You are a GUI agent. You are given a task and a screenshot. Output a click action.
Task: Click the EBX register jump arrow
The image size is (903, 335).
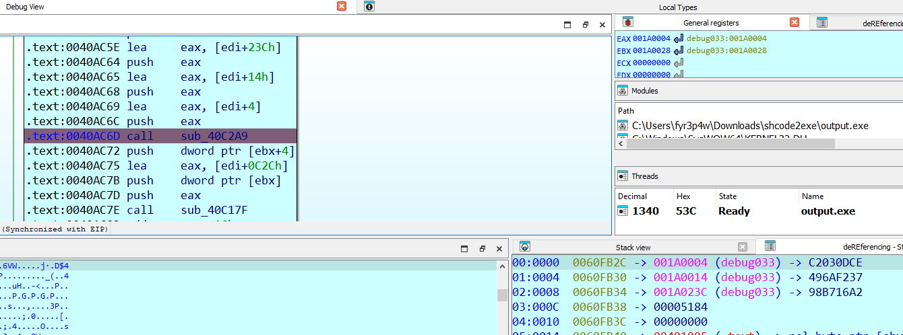678,51
